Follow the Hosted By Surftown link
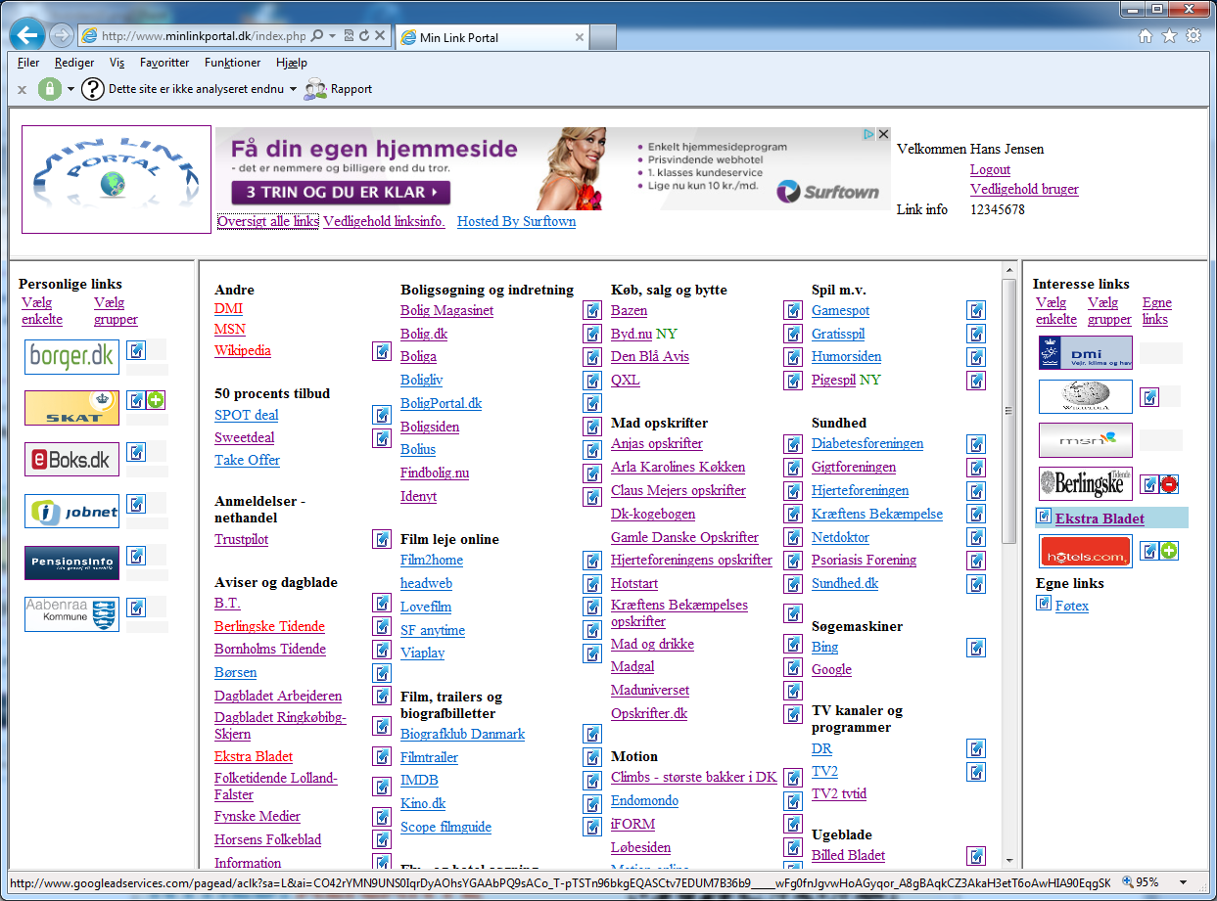 click(516, 221)
